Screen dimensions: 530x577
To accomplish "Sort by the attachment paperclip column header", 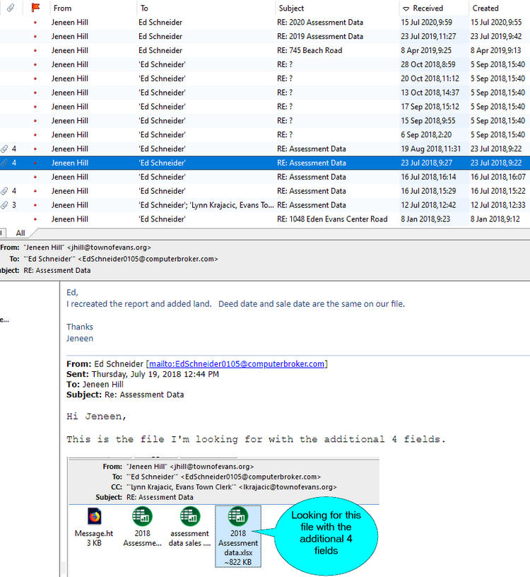I will click(x=11, y=8).
